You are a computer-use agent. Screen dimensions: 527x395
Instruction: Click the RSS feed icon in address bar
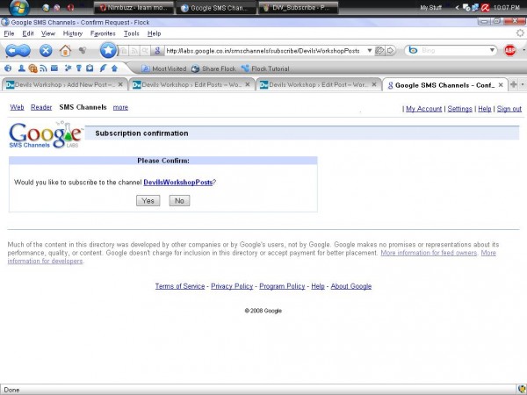134,51
